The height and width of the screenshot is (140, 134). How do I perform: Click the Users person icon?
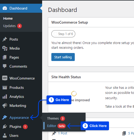click(5, 135)
